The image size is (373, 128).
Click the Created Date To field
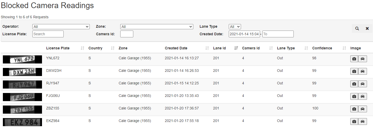click(x=278, y=34)
